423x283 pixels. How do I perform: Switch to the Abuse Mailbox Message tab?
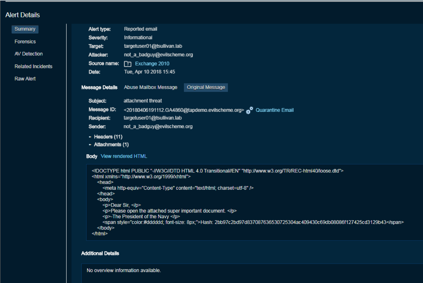point(150,87)
